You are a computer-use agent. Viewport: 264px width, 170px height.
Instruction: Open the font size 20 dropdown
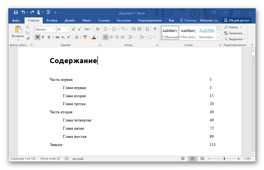[x=69, y=29]
